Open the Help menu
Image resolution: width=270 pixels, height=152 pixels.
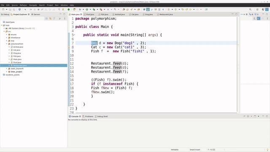[72, 5]
